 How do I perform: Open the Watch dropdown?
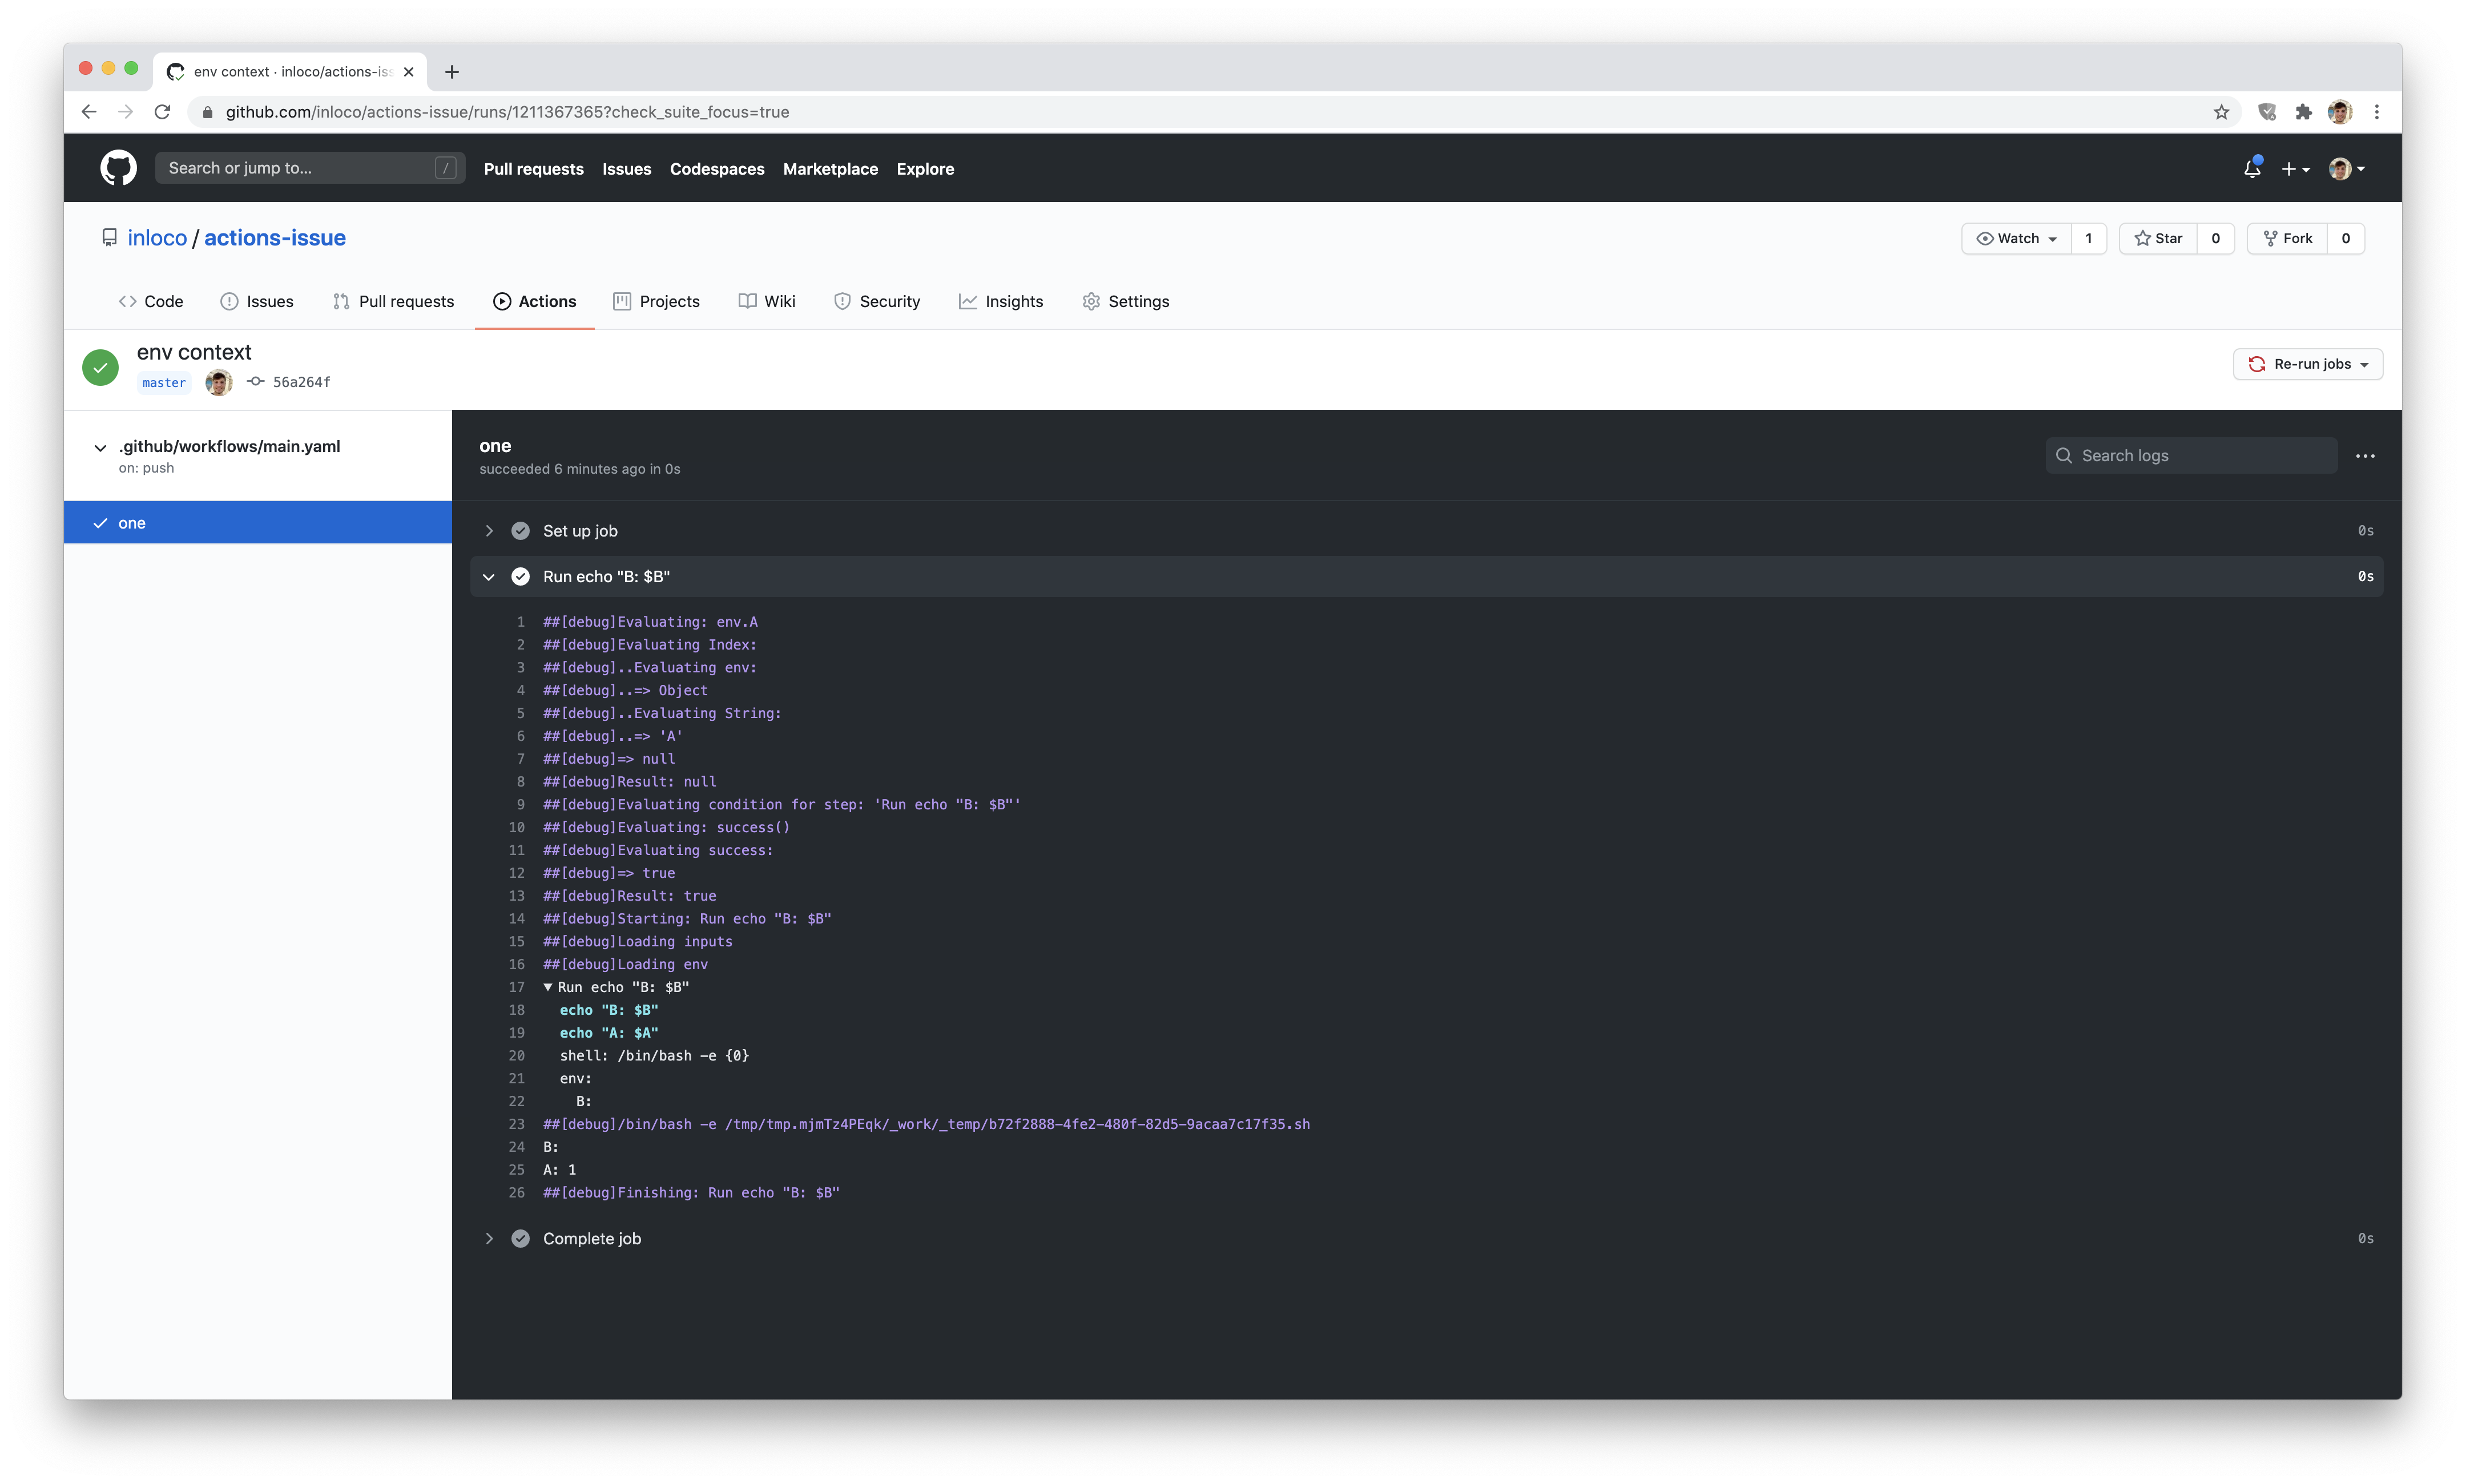[2015, 238]
